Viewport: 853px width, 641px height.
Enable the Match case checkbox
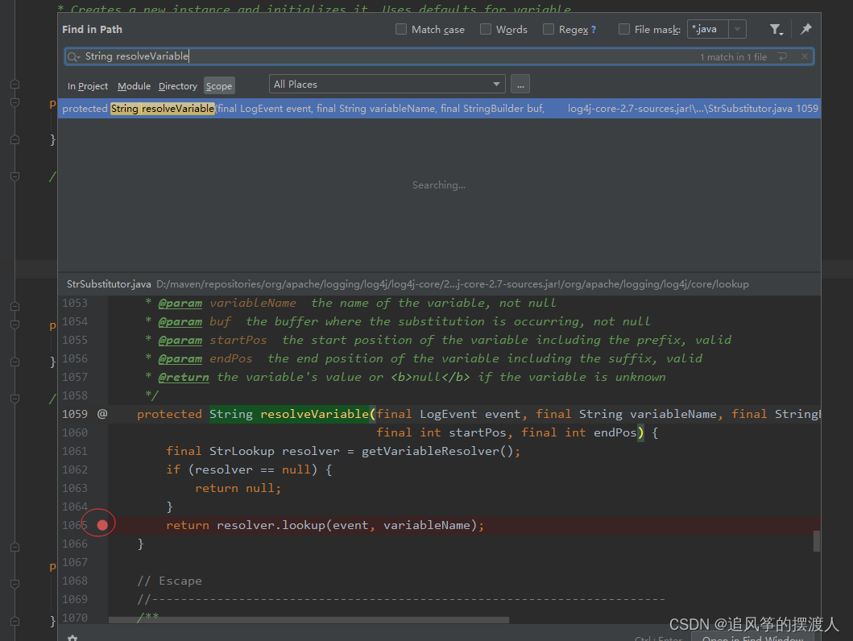401,29
